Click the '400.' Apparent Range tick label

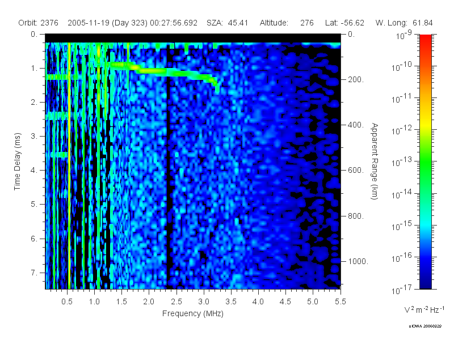(356, 125)
